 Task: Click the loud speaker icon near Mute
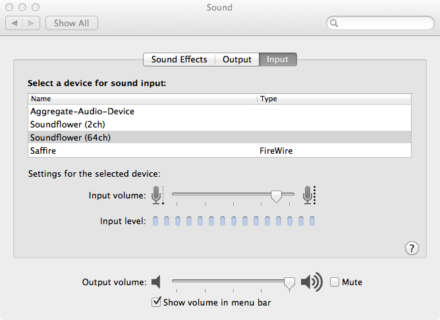pos(312,283)
